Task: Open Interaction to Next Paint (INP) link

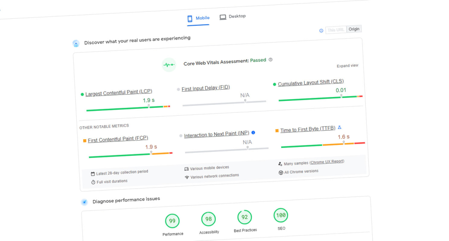Action: [216, 134]
